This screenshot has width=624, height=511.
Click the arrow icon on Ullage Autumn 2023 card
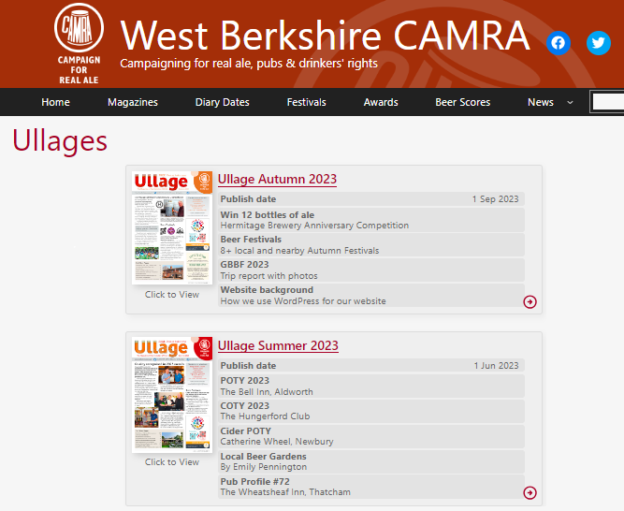coord(530,301)
